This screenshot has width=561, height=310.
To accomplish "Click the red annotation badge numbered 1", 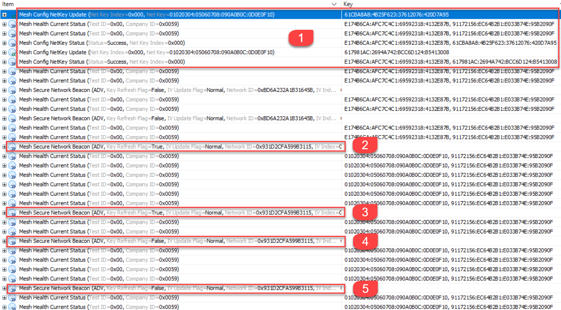I will pyautogui.click(x=301, y=38).
